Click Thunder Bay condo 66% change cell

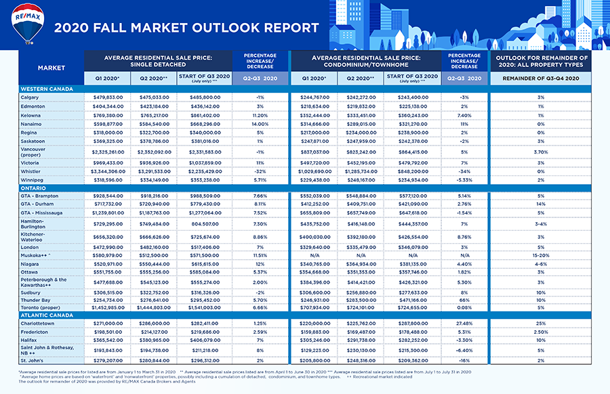coord(464,300)
